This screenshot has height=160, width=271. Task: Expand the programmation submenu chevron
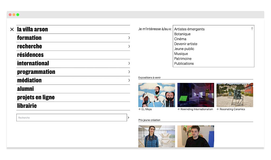tap(129, 72)
